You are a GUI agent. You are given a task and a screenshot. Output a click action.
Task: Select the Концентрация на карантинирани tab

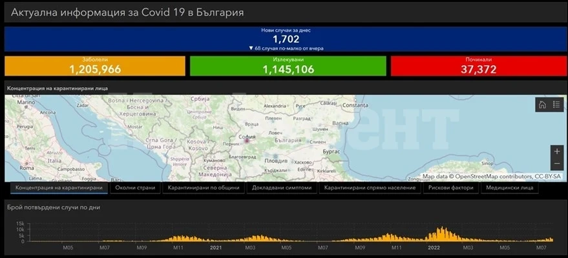59,188
